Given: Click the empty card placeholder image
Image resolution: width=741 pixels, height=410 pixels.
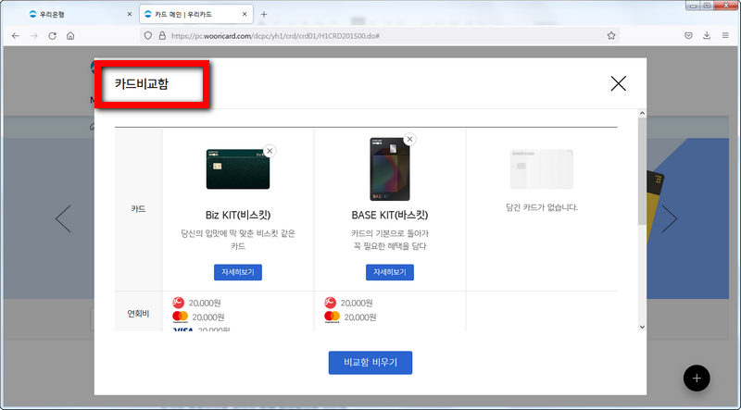Looking at the screenshot, I should 542,169.
